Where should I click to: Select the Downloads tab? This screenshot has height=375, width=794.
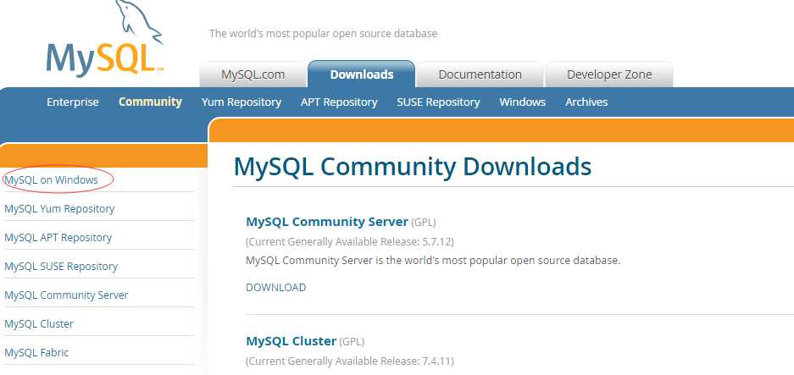[362, 74]
